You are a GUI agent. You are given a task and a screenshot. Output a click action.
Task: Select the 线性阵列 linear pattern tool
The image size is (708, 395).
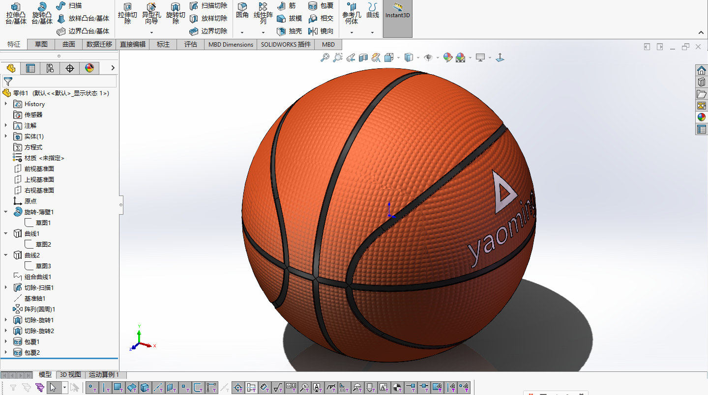click(x=263, y=13)
